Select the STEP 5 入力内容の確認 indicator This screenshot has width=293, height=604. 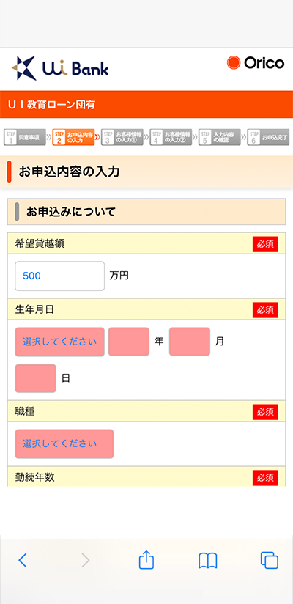(x=220, y=137)
